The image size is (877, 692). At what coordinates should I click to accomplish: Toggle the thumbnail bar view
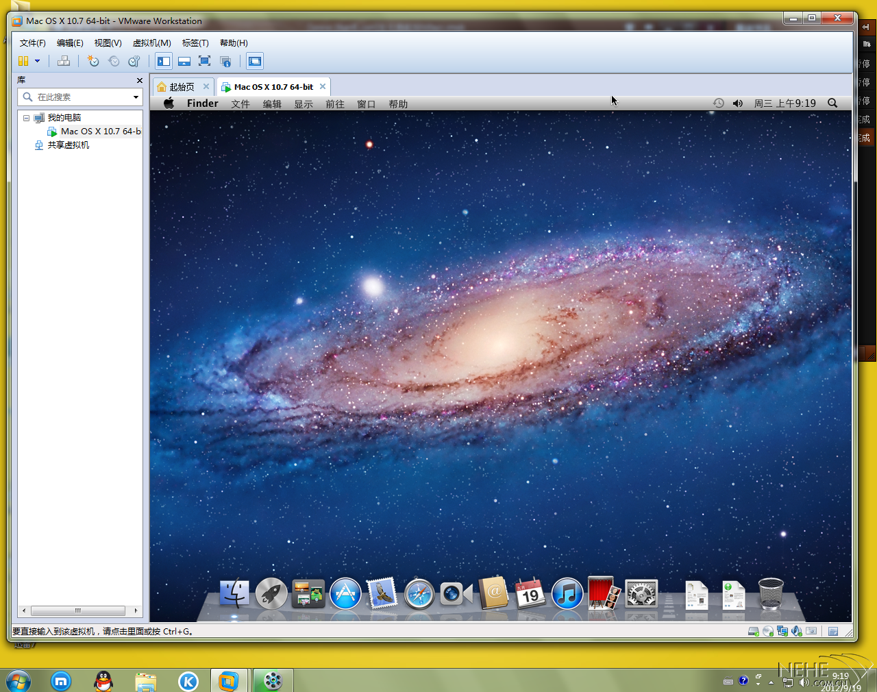coord(184,61)
